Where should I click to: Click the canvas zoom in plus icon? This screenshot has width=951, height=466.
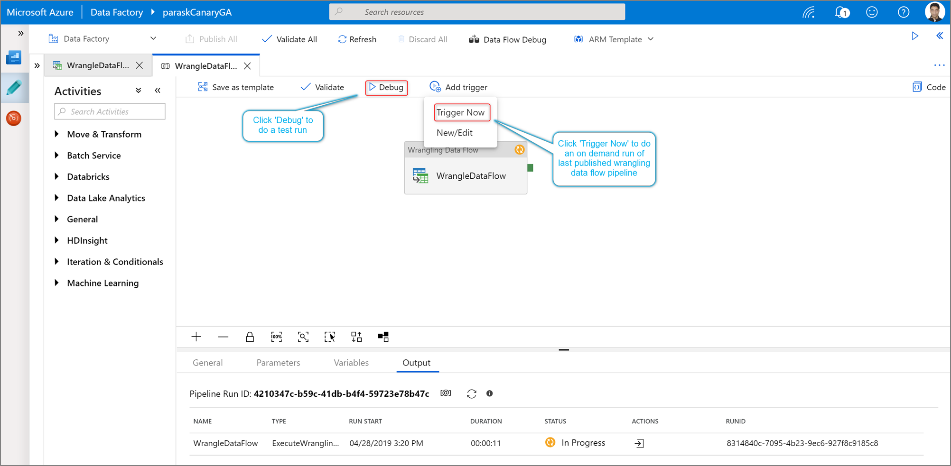pos(196,337)
